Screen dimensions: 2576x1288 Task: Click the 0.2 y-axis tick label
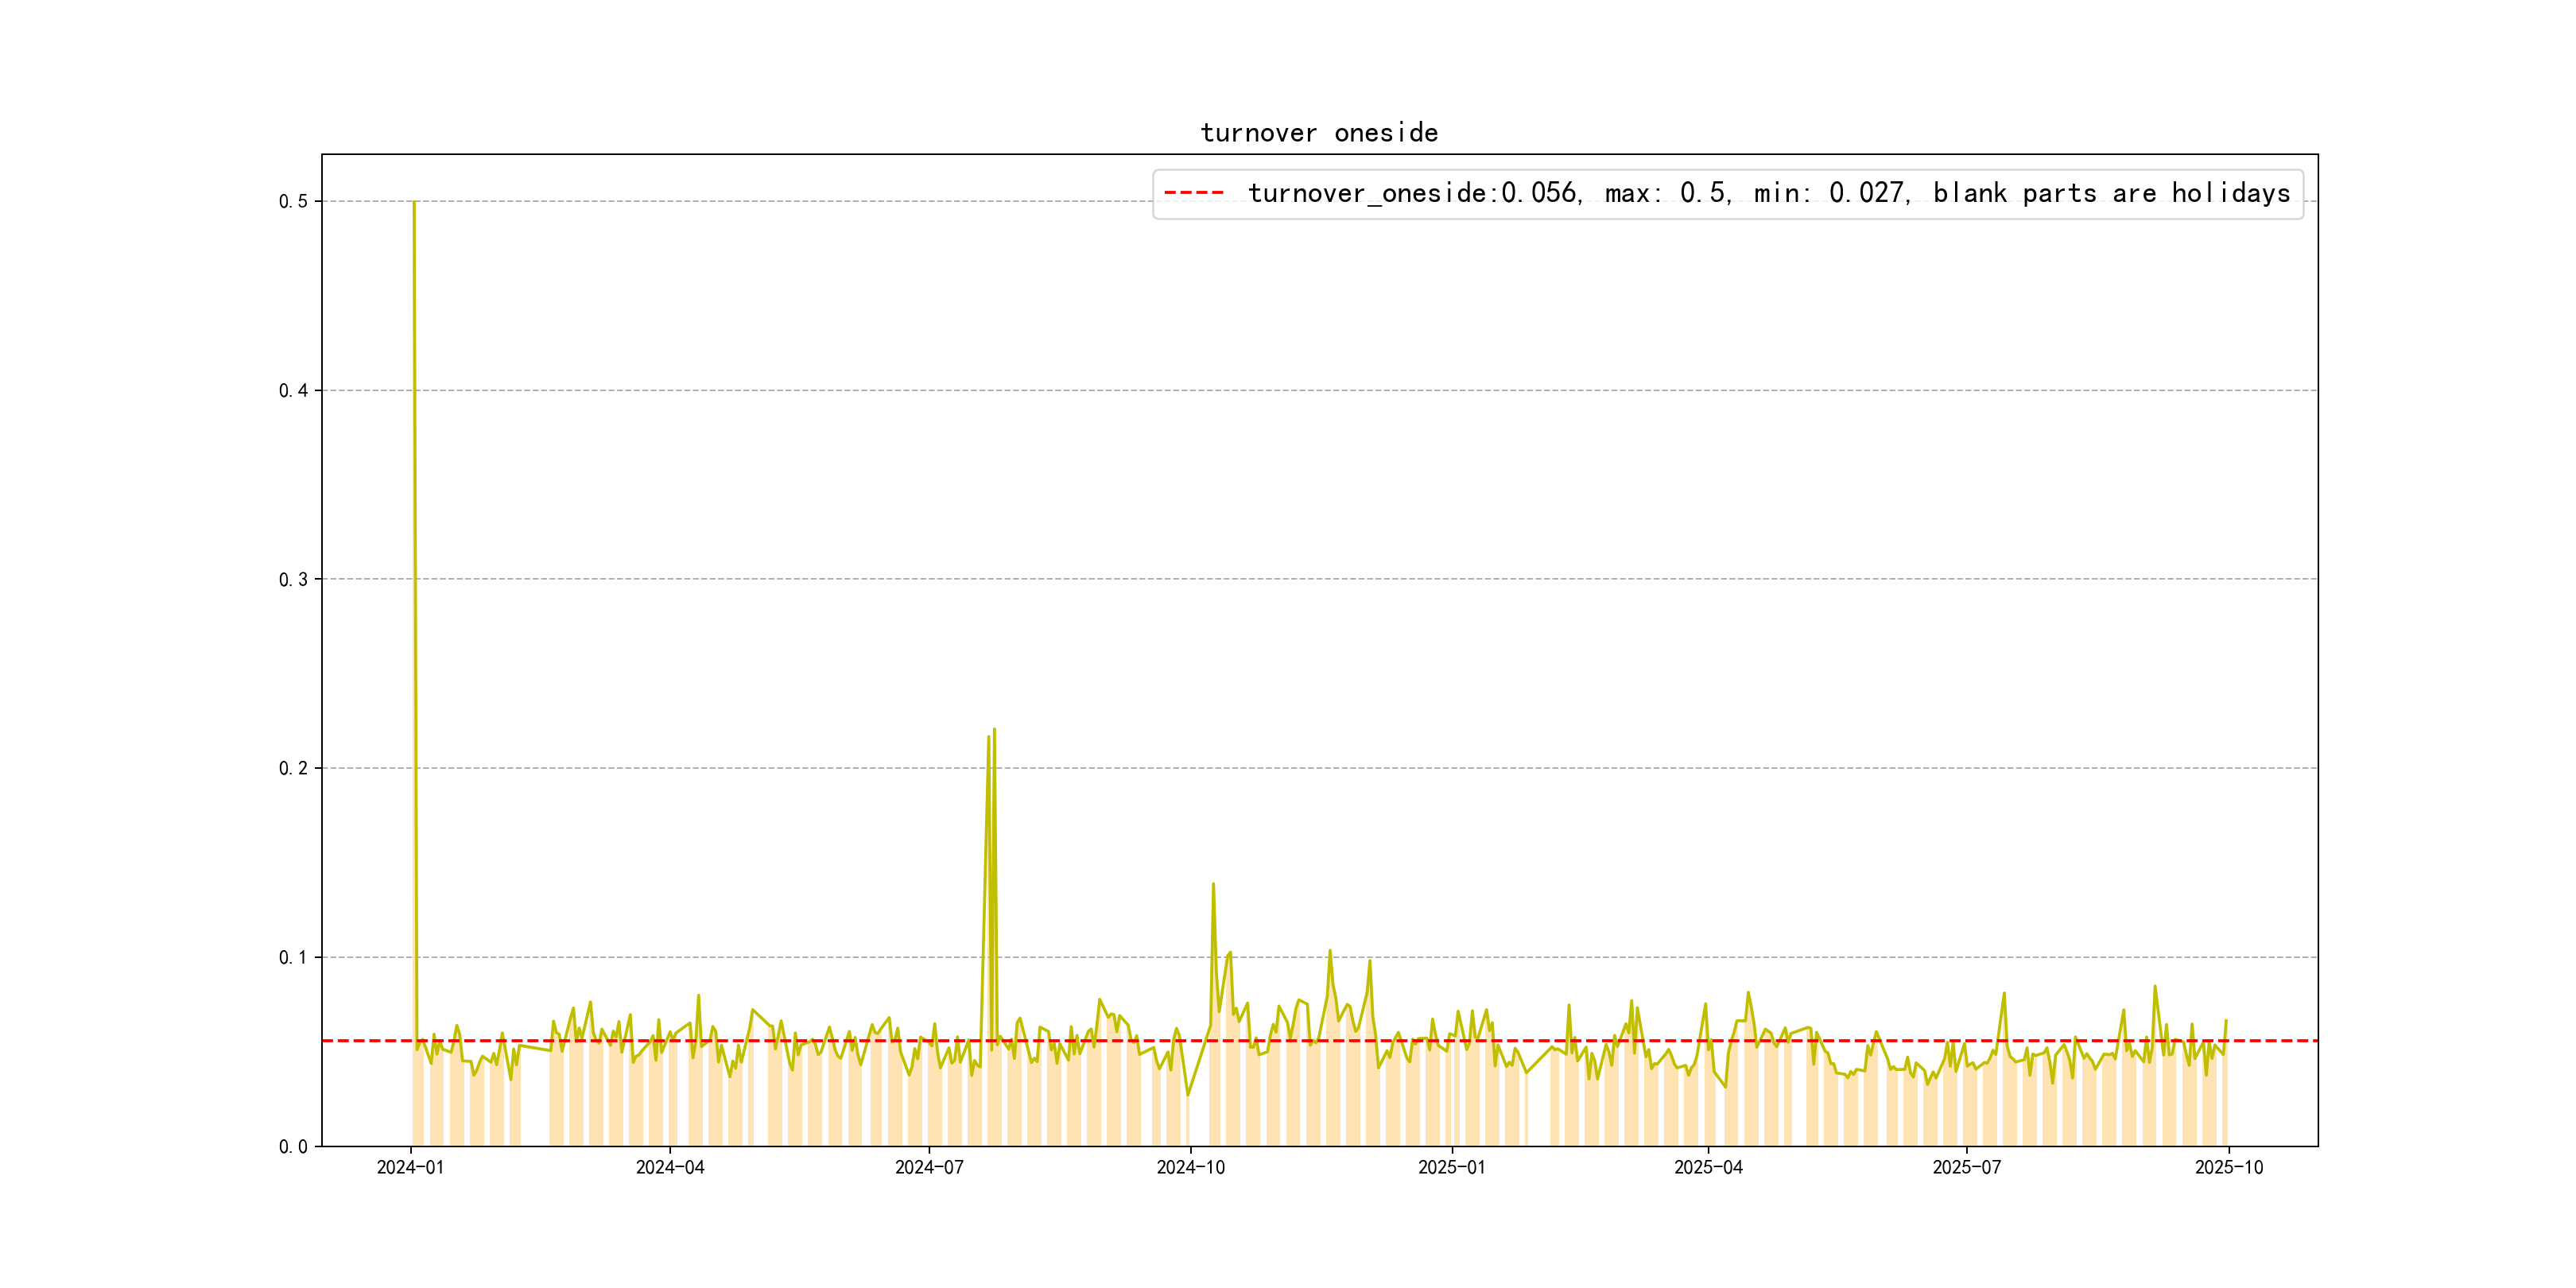[x=293, y=768]
